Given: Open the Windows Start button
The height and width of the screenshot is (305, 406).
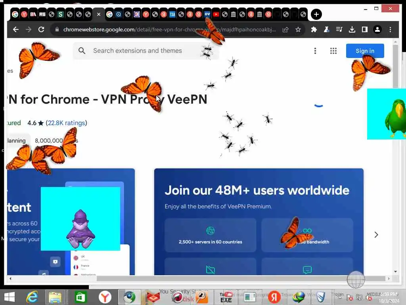Looking at the screenshot, I should [x=10, y=297].
